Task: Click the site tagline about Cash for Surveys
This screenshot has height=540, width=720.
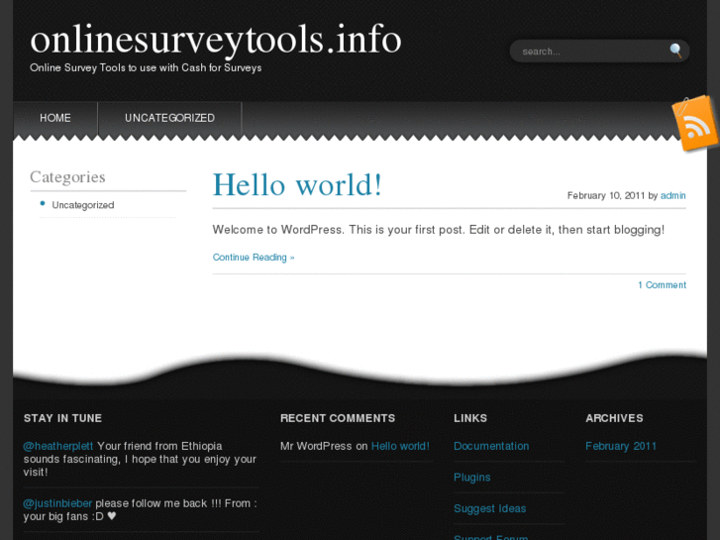Action: [x=146, y=67]
